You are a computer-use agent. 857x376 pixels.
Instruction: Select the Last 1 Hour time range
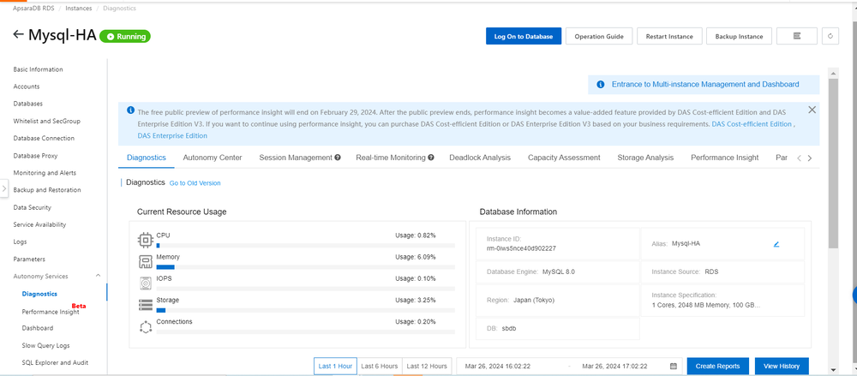[x=335, y=366]
